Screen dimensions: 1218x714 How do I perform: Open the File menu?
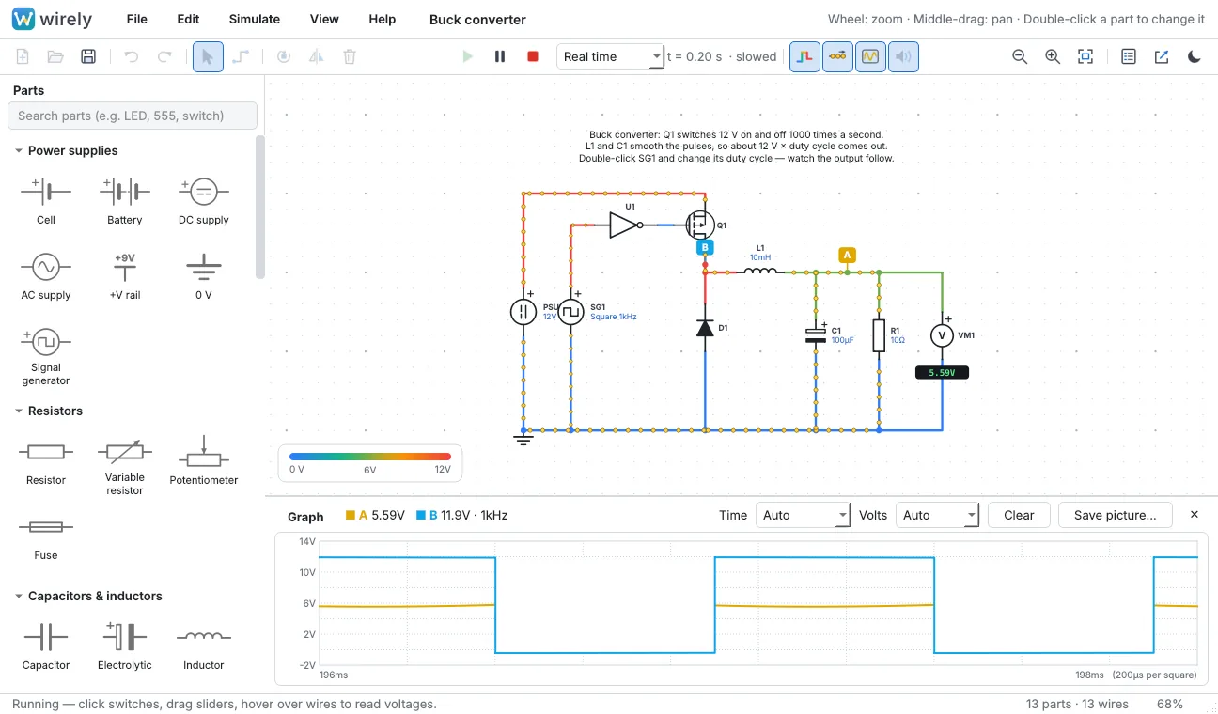tap(137, 19)
